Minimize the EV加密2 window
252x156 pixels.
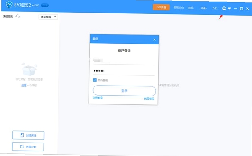click(x=236, y=8)
